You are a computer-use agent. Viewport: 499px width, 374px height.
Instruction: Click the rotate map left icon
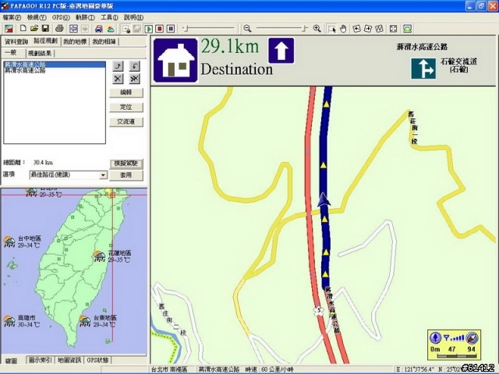(357, 29)
